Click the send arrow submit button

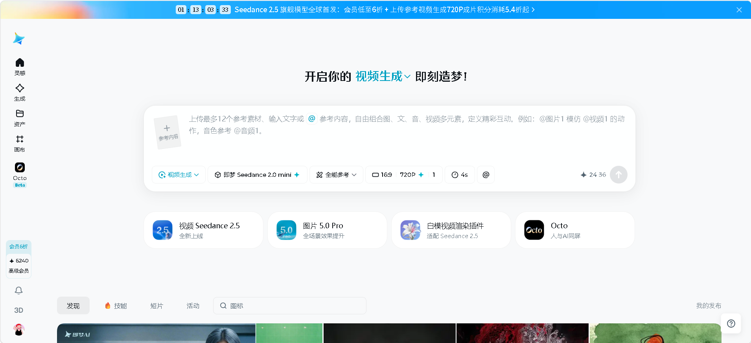coord(618,174)
